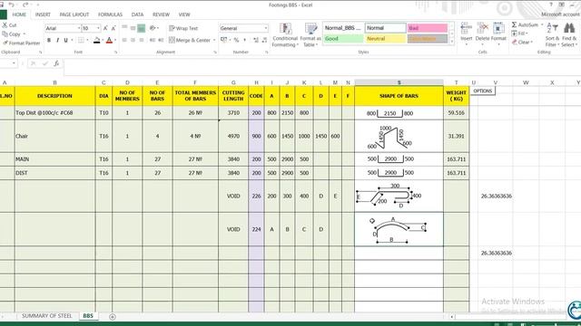
Task: Click the Increase Indent icon
Action: [161, 40]
